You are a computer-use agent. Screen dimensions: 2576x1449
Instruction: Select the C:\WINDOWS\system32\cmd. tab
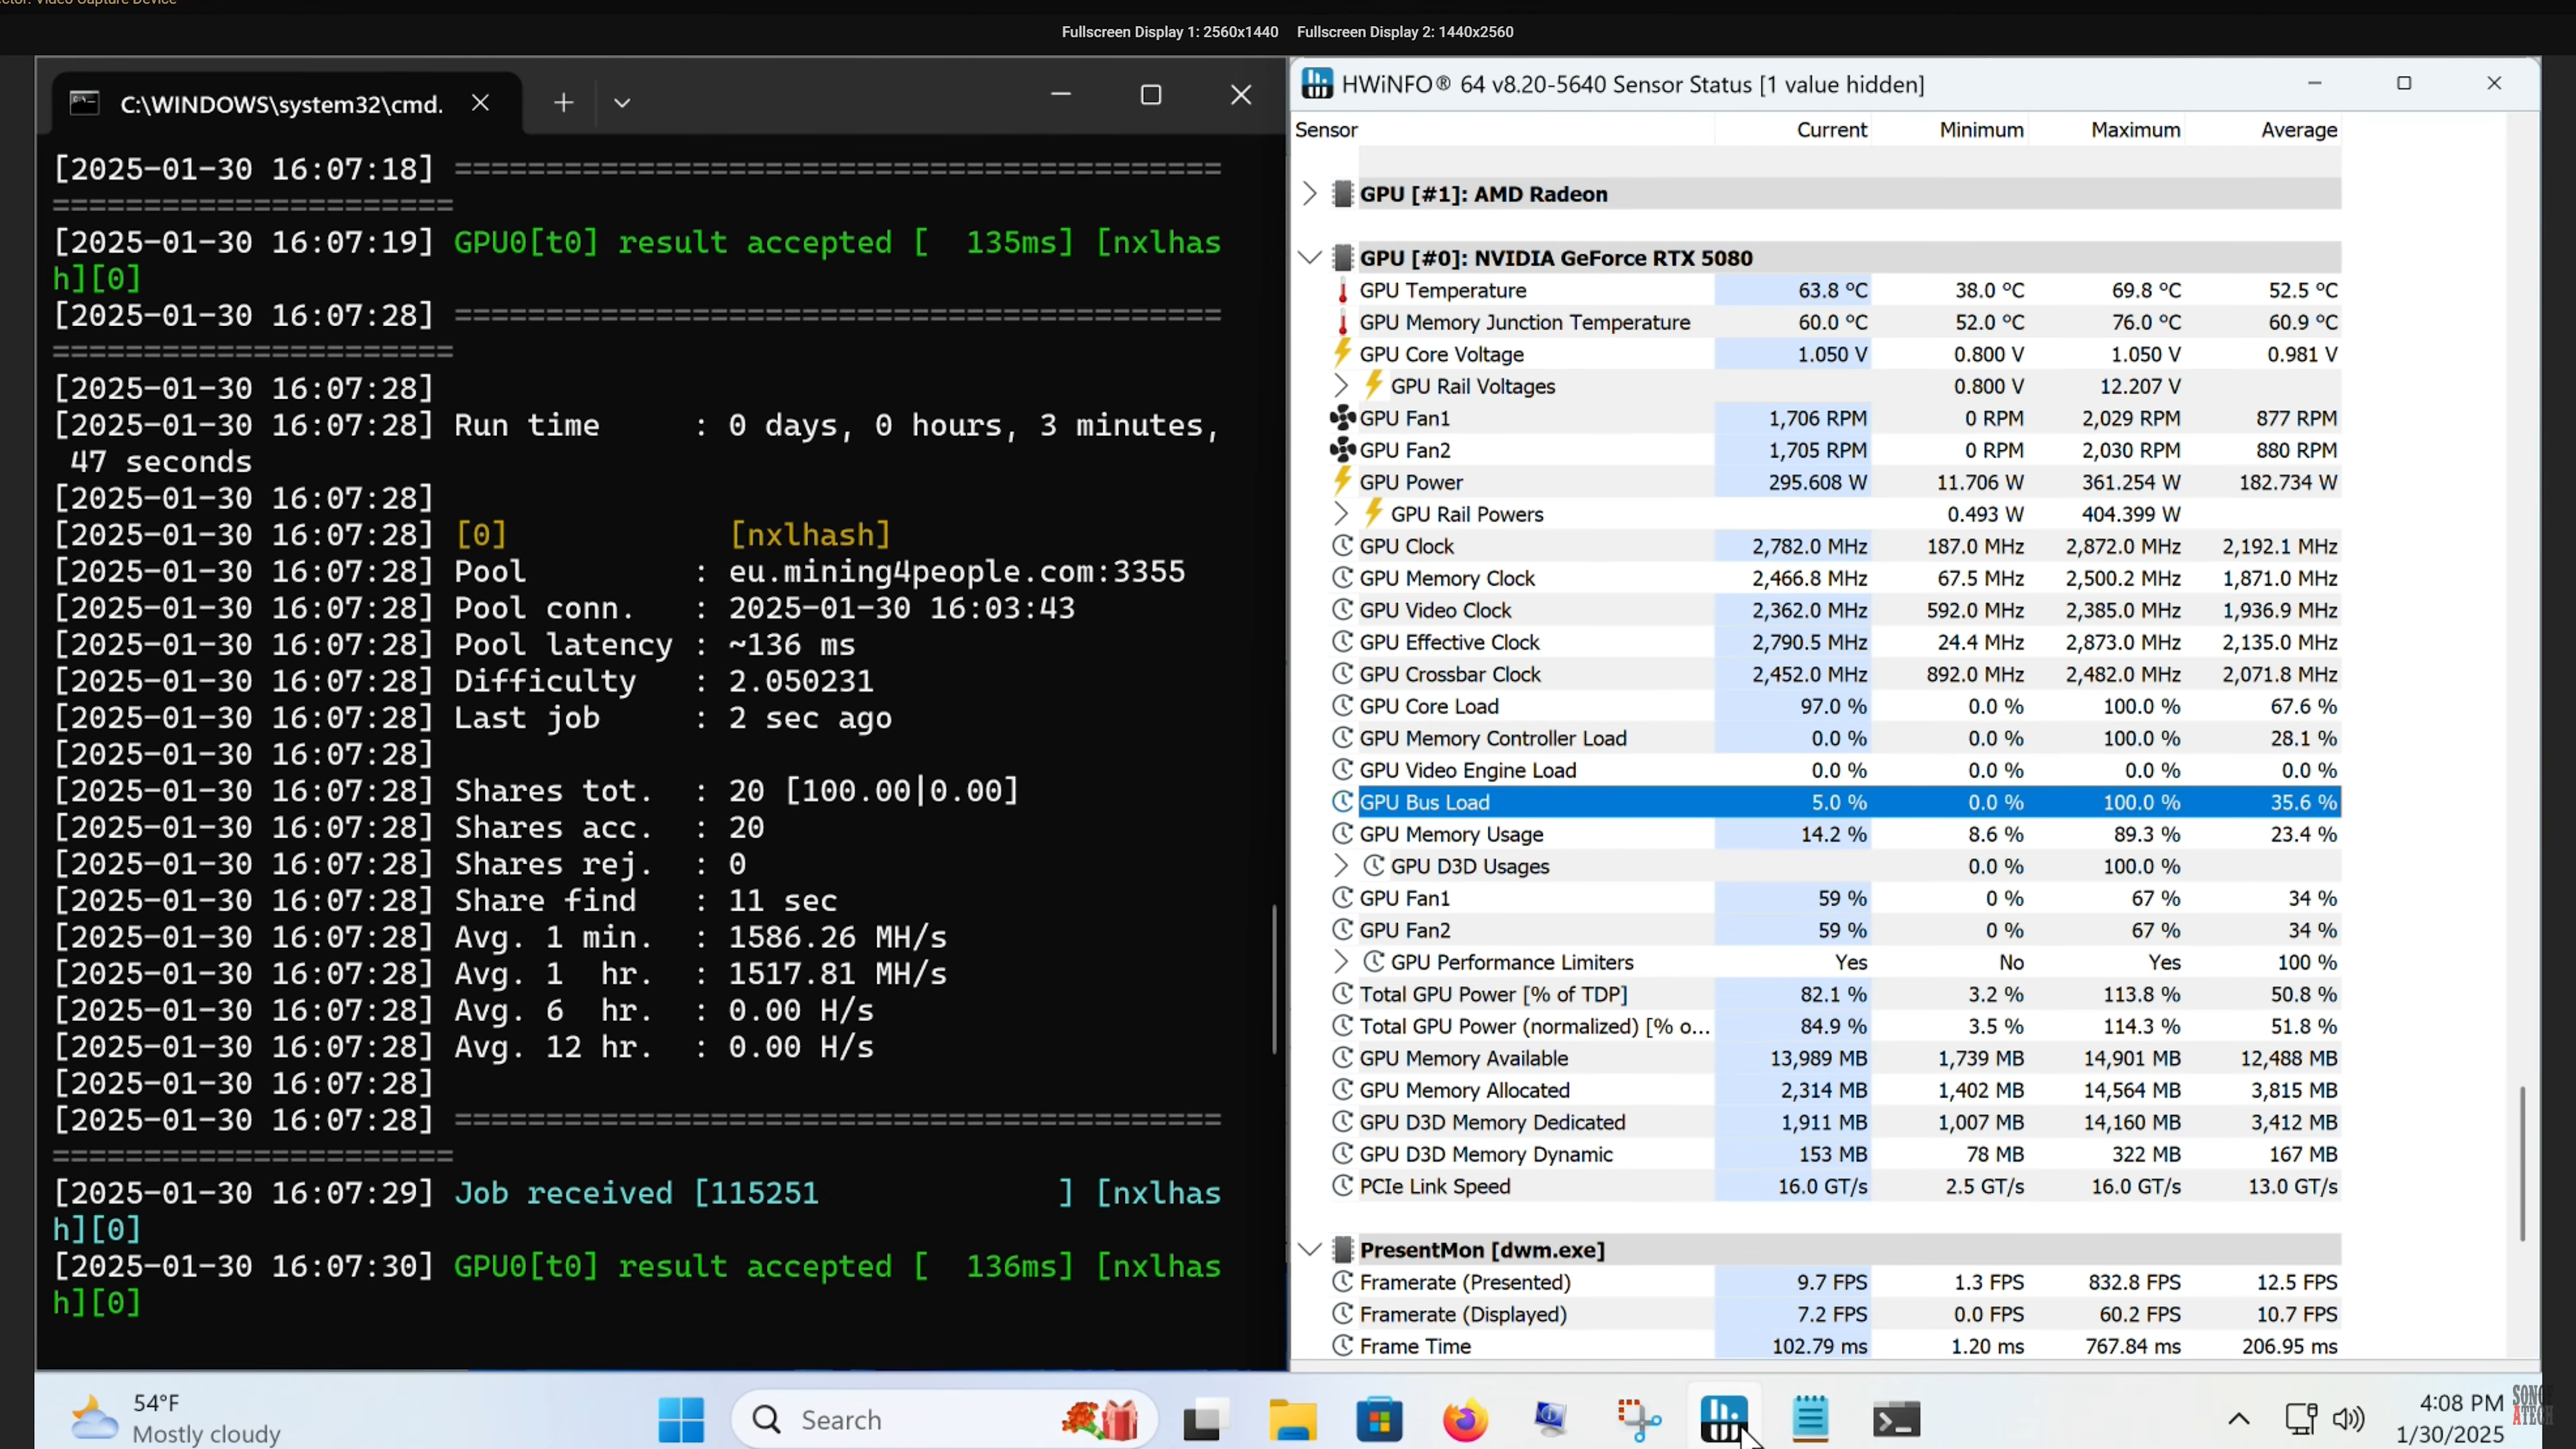coord(281,104)
